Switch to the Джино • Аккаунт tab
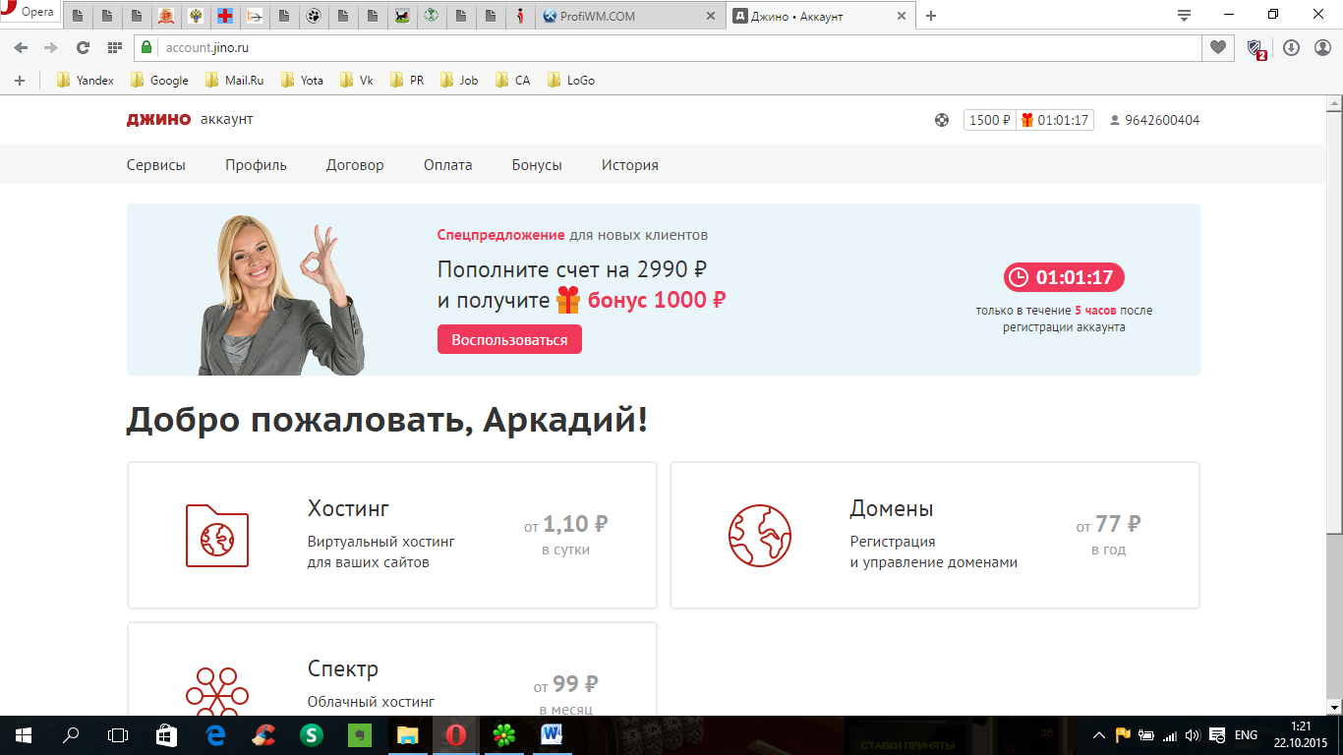This screenshot has height=755, width=1343. tap(822, 16)
